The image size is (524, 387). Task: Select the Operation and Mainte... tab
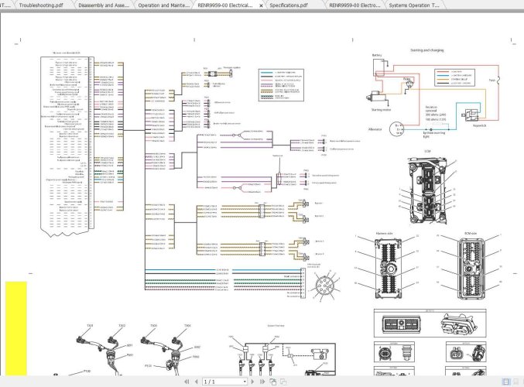pos(164,5)
